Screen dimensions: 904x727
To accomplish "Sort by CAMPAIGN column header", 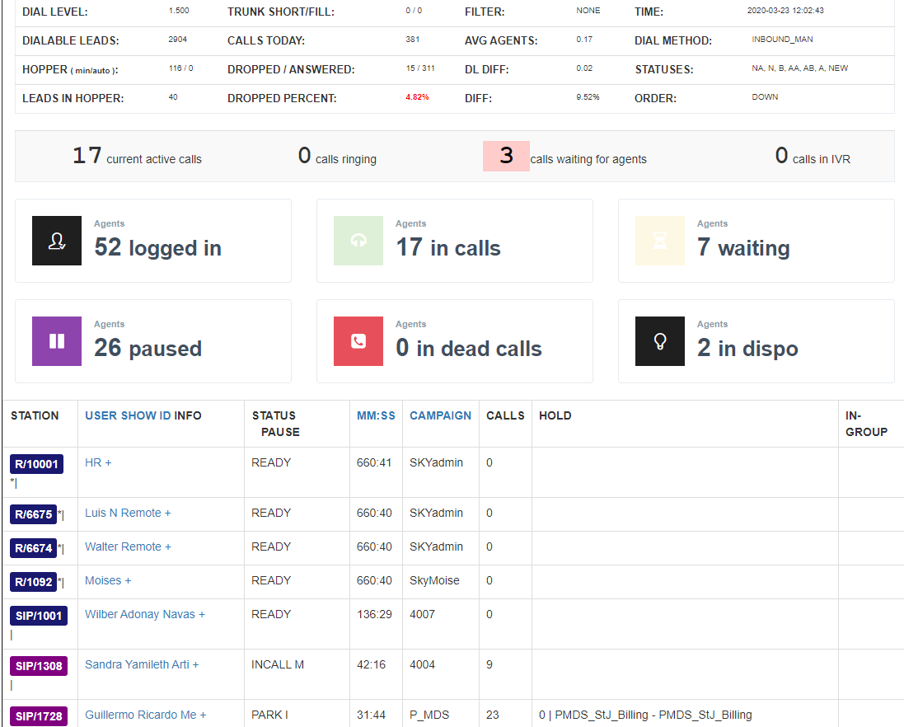I will pyautogui.click(x=441, y=415).
